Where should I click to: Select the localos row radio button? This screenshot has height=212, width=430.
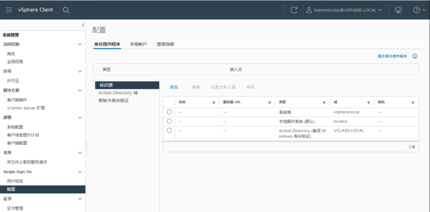coord(169,121)
